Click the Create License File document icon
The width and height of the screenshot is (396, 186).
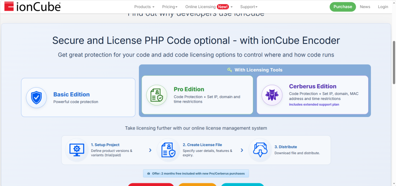point(169,150)
